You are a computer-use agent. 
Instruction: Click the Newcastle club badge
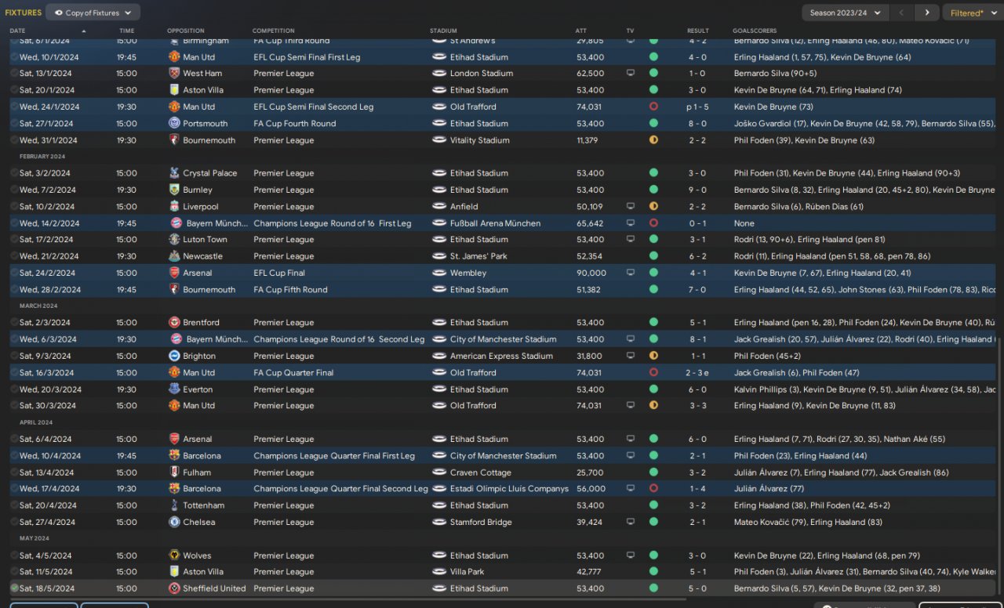coord(174,256)
